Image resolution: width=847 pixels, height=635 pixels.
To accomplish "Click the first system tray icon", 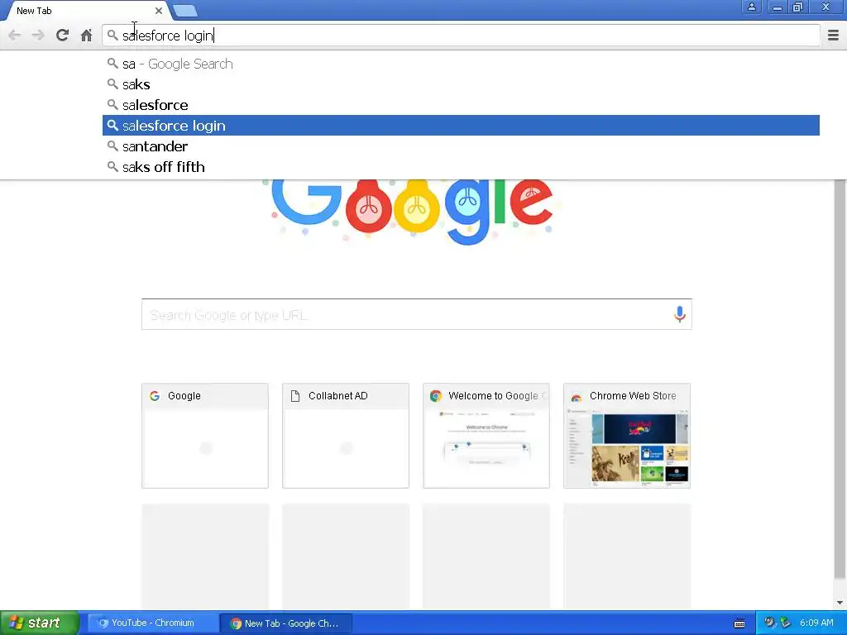I will click(x=769, y=623).
